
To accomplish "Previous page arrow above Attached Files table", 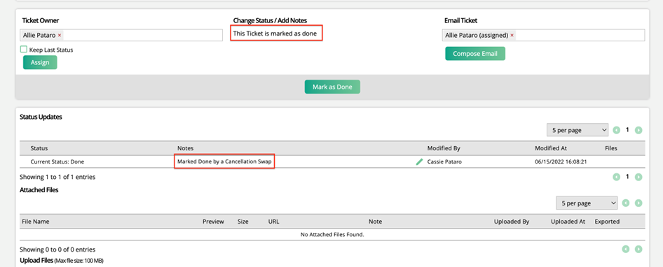I will (x=626, y=203).
